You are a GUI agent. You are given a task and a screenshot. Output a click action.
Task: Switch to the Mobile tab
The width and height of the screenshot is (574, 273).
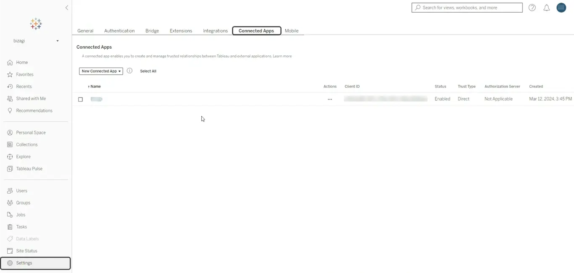292,31
